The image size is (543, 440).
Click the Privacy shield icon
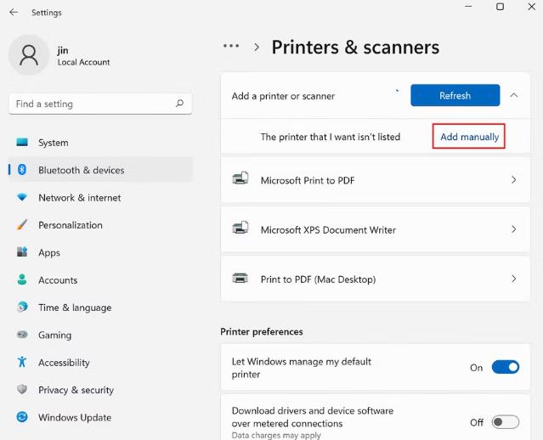coord(22,389)
